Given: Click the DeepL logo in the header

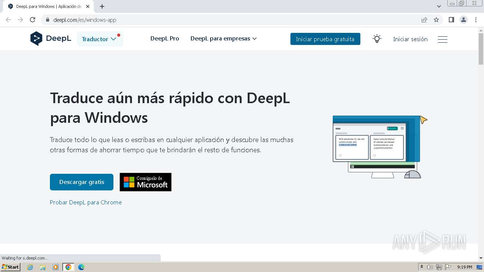Looking at the screenshot, I should [x=51, y=39].
